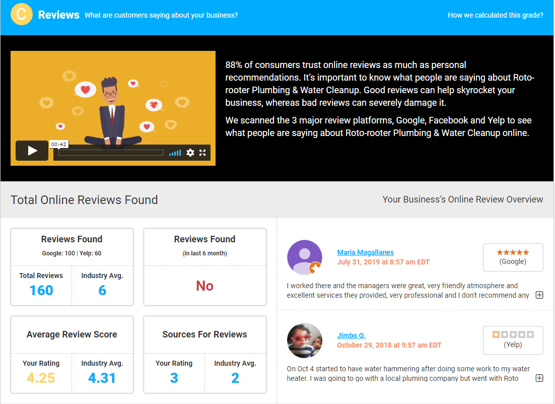The image size is (555, 404).
Task: Click 'October 29, 2018 at 9:57 am EDT' date
Action: click(389, 345)
